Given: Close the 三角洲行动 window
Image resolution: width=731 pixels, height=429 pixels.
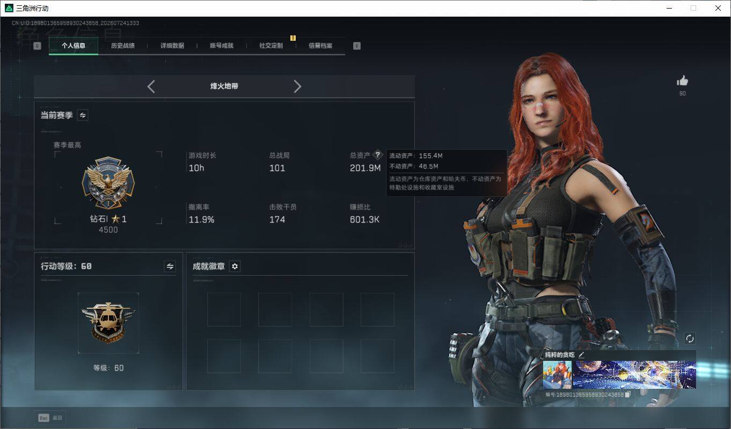Looking at the screenshot, I should click(x=718, y=8).
